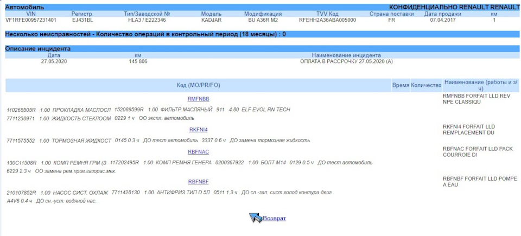
Task: Select part number 7711575552
Action: click(x=21, y=141)
